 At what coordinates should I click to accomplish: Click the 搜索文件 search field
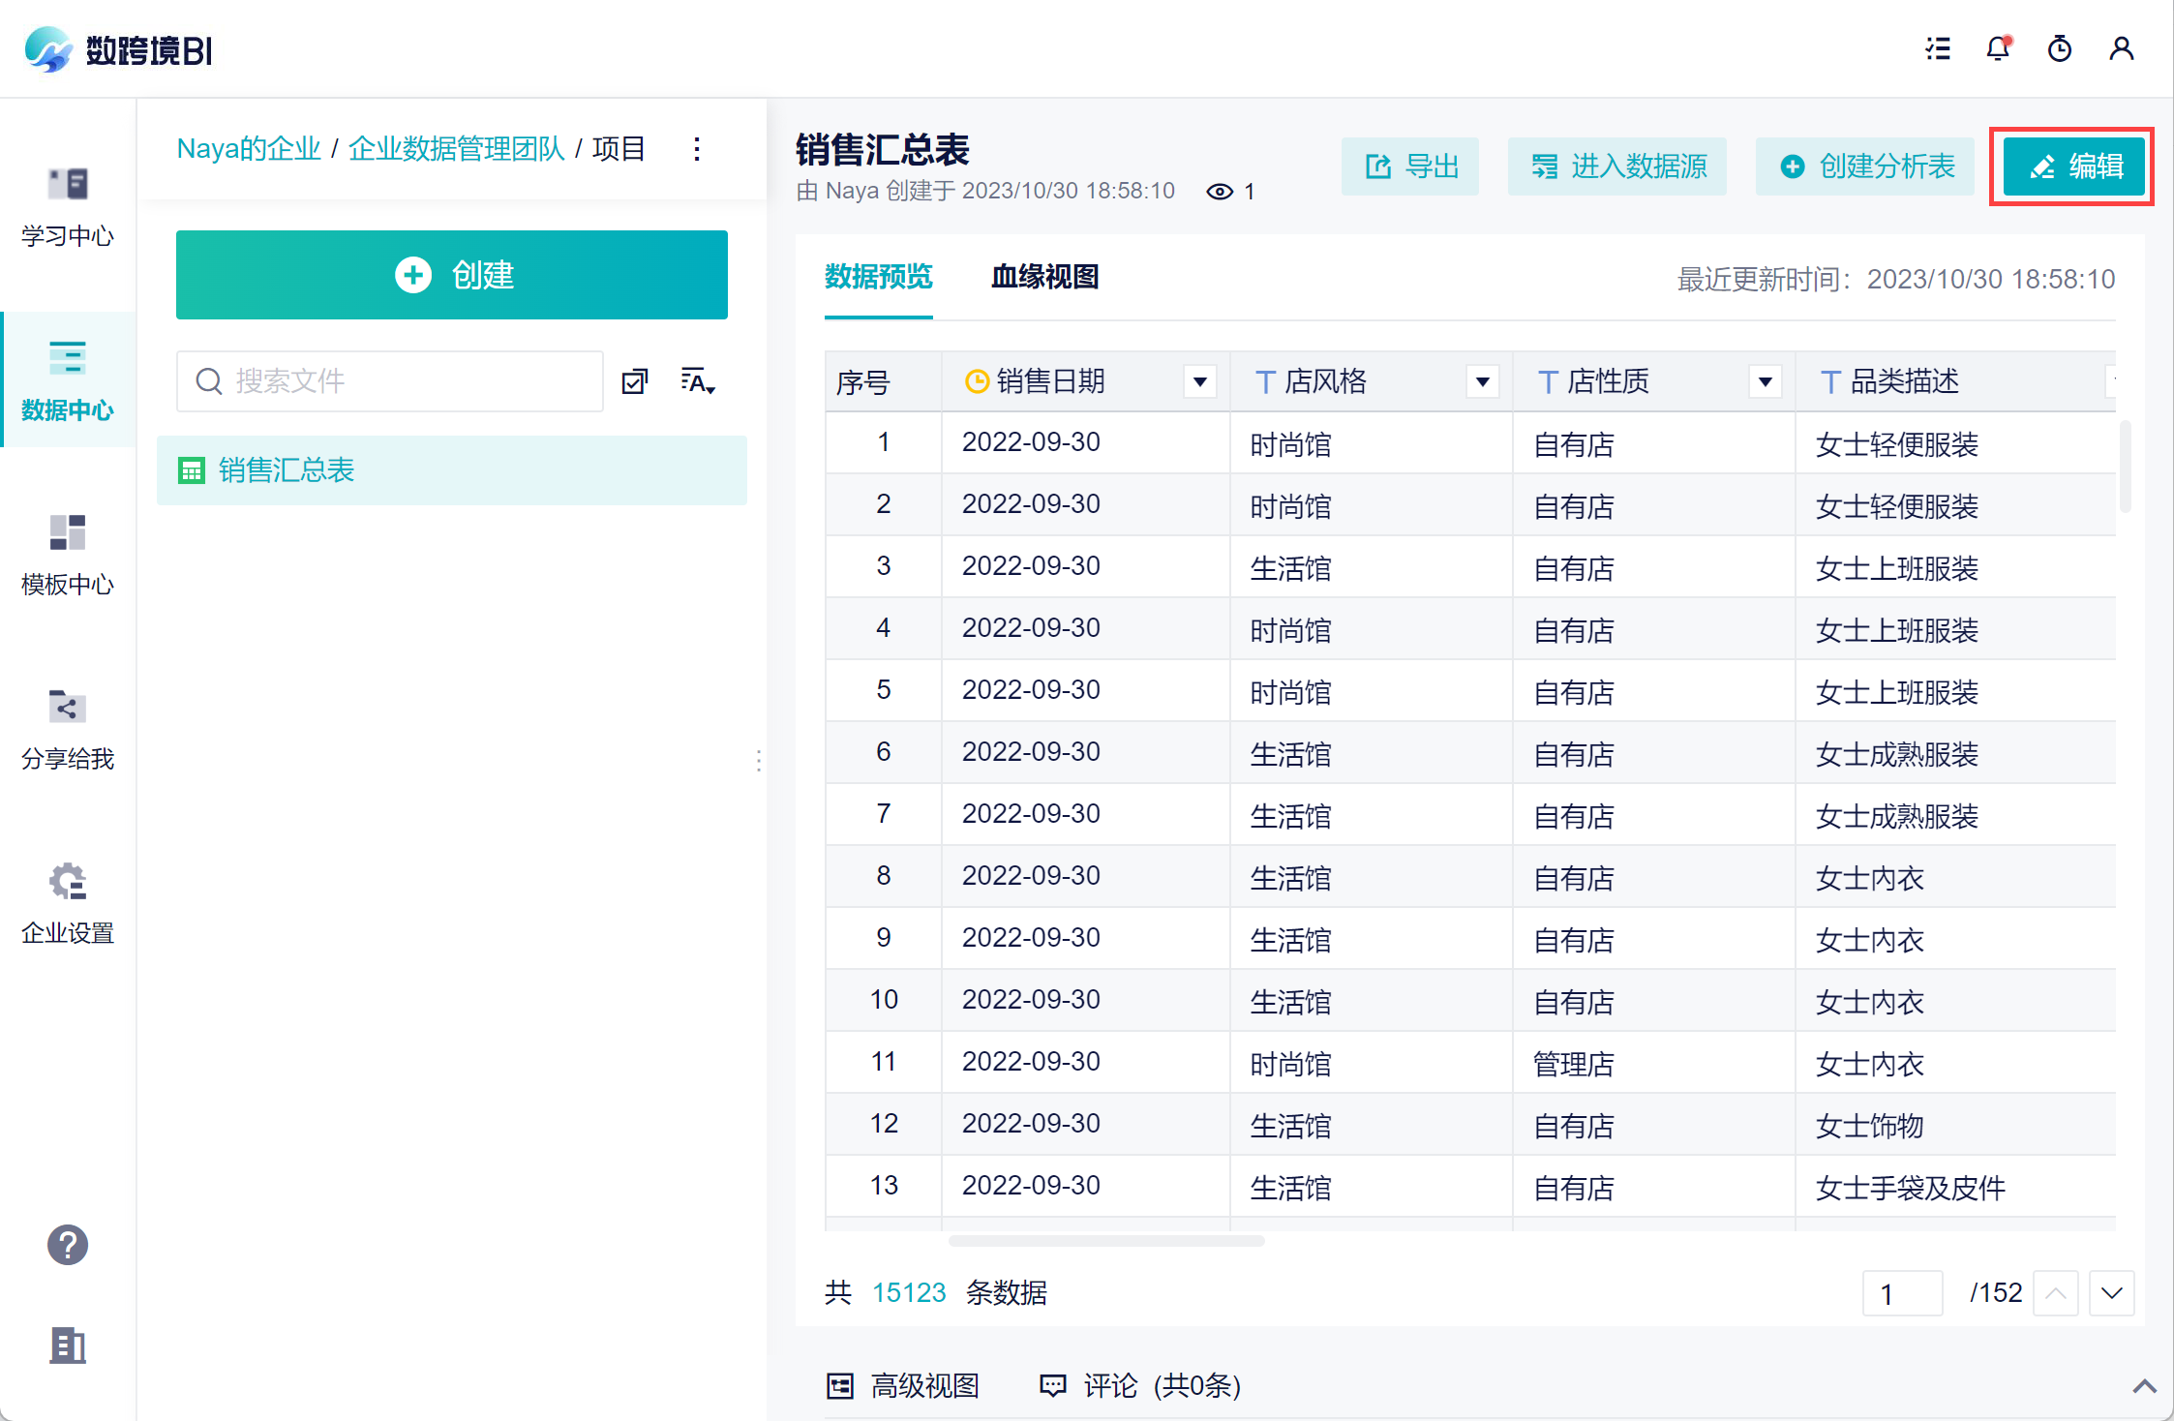click(390, 381)
